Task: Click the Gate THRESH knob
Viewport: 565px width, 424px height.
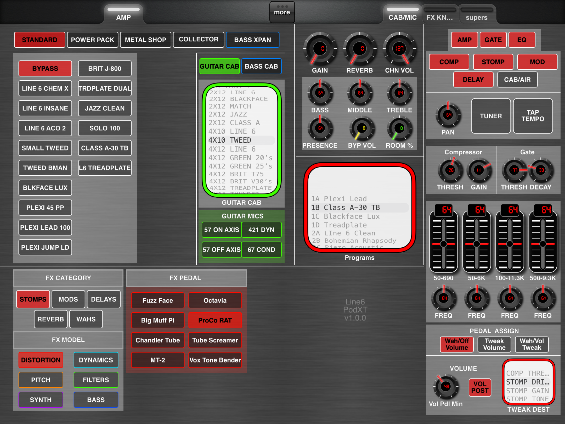Action: coord(514,170)
